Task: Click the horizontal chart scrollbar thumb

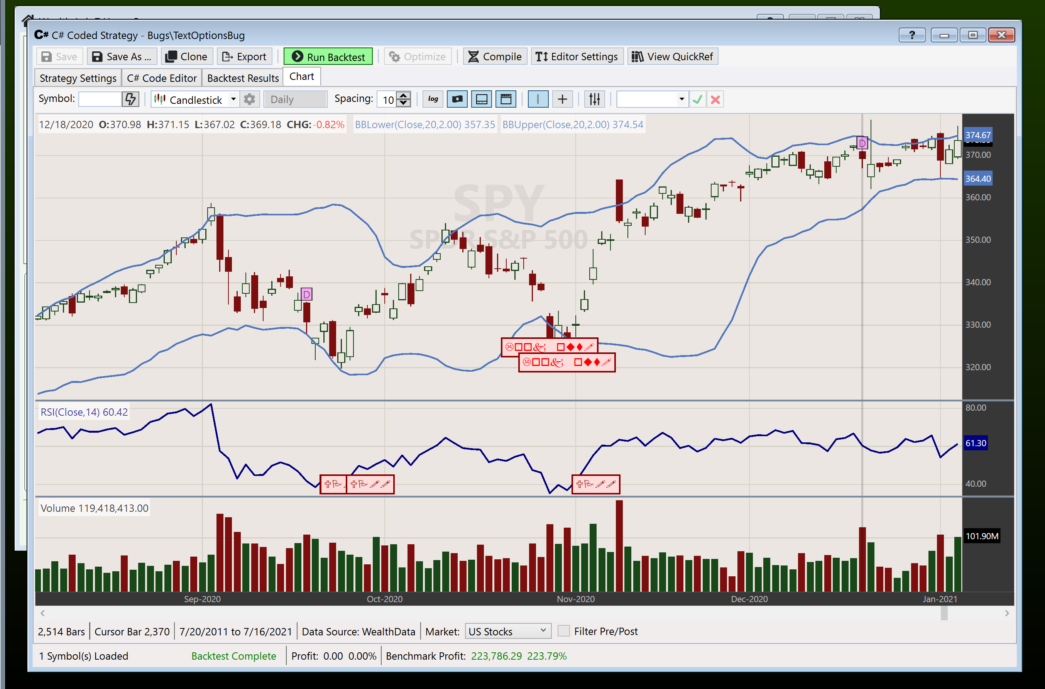Action: coord(944,613)
